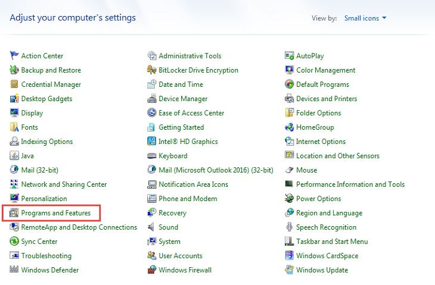The image size is (435, 285).
Task: Click the Display monitor icon
Action: tap(14, 112)
